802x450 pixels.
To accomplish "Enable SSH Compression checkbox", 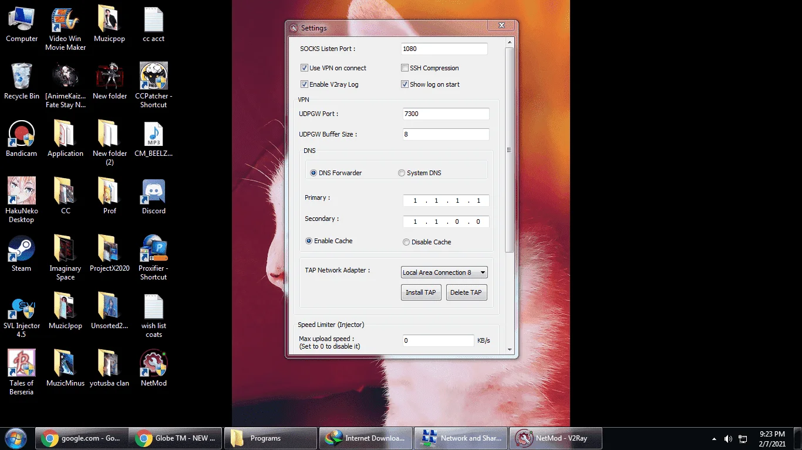I will pos(405,68).
